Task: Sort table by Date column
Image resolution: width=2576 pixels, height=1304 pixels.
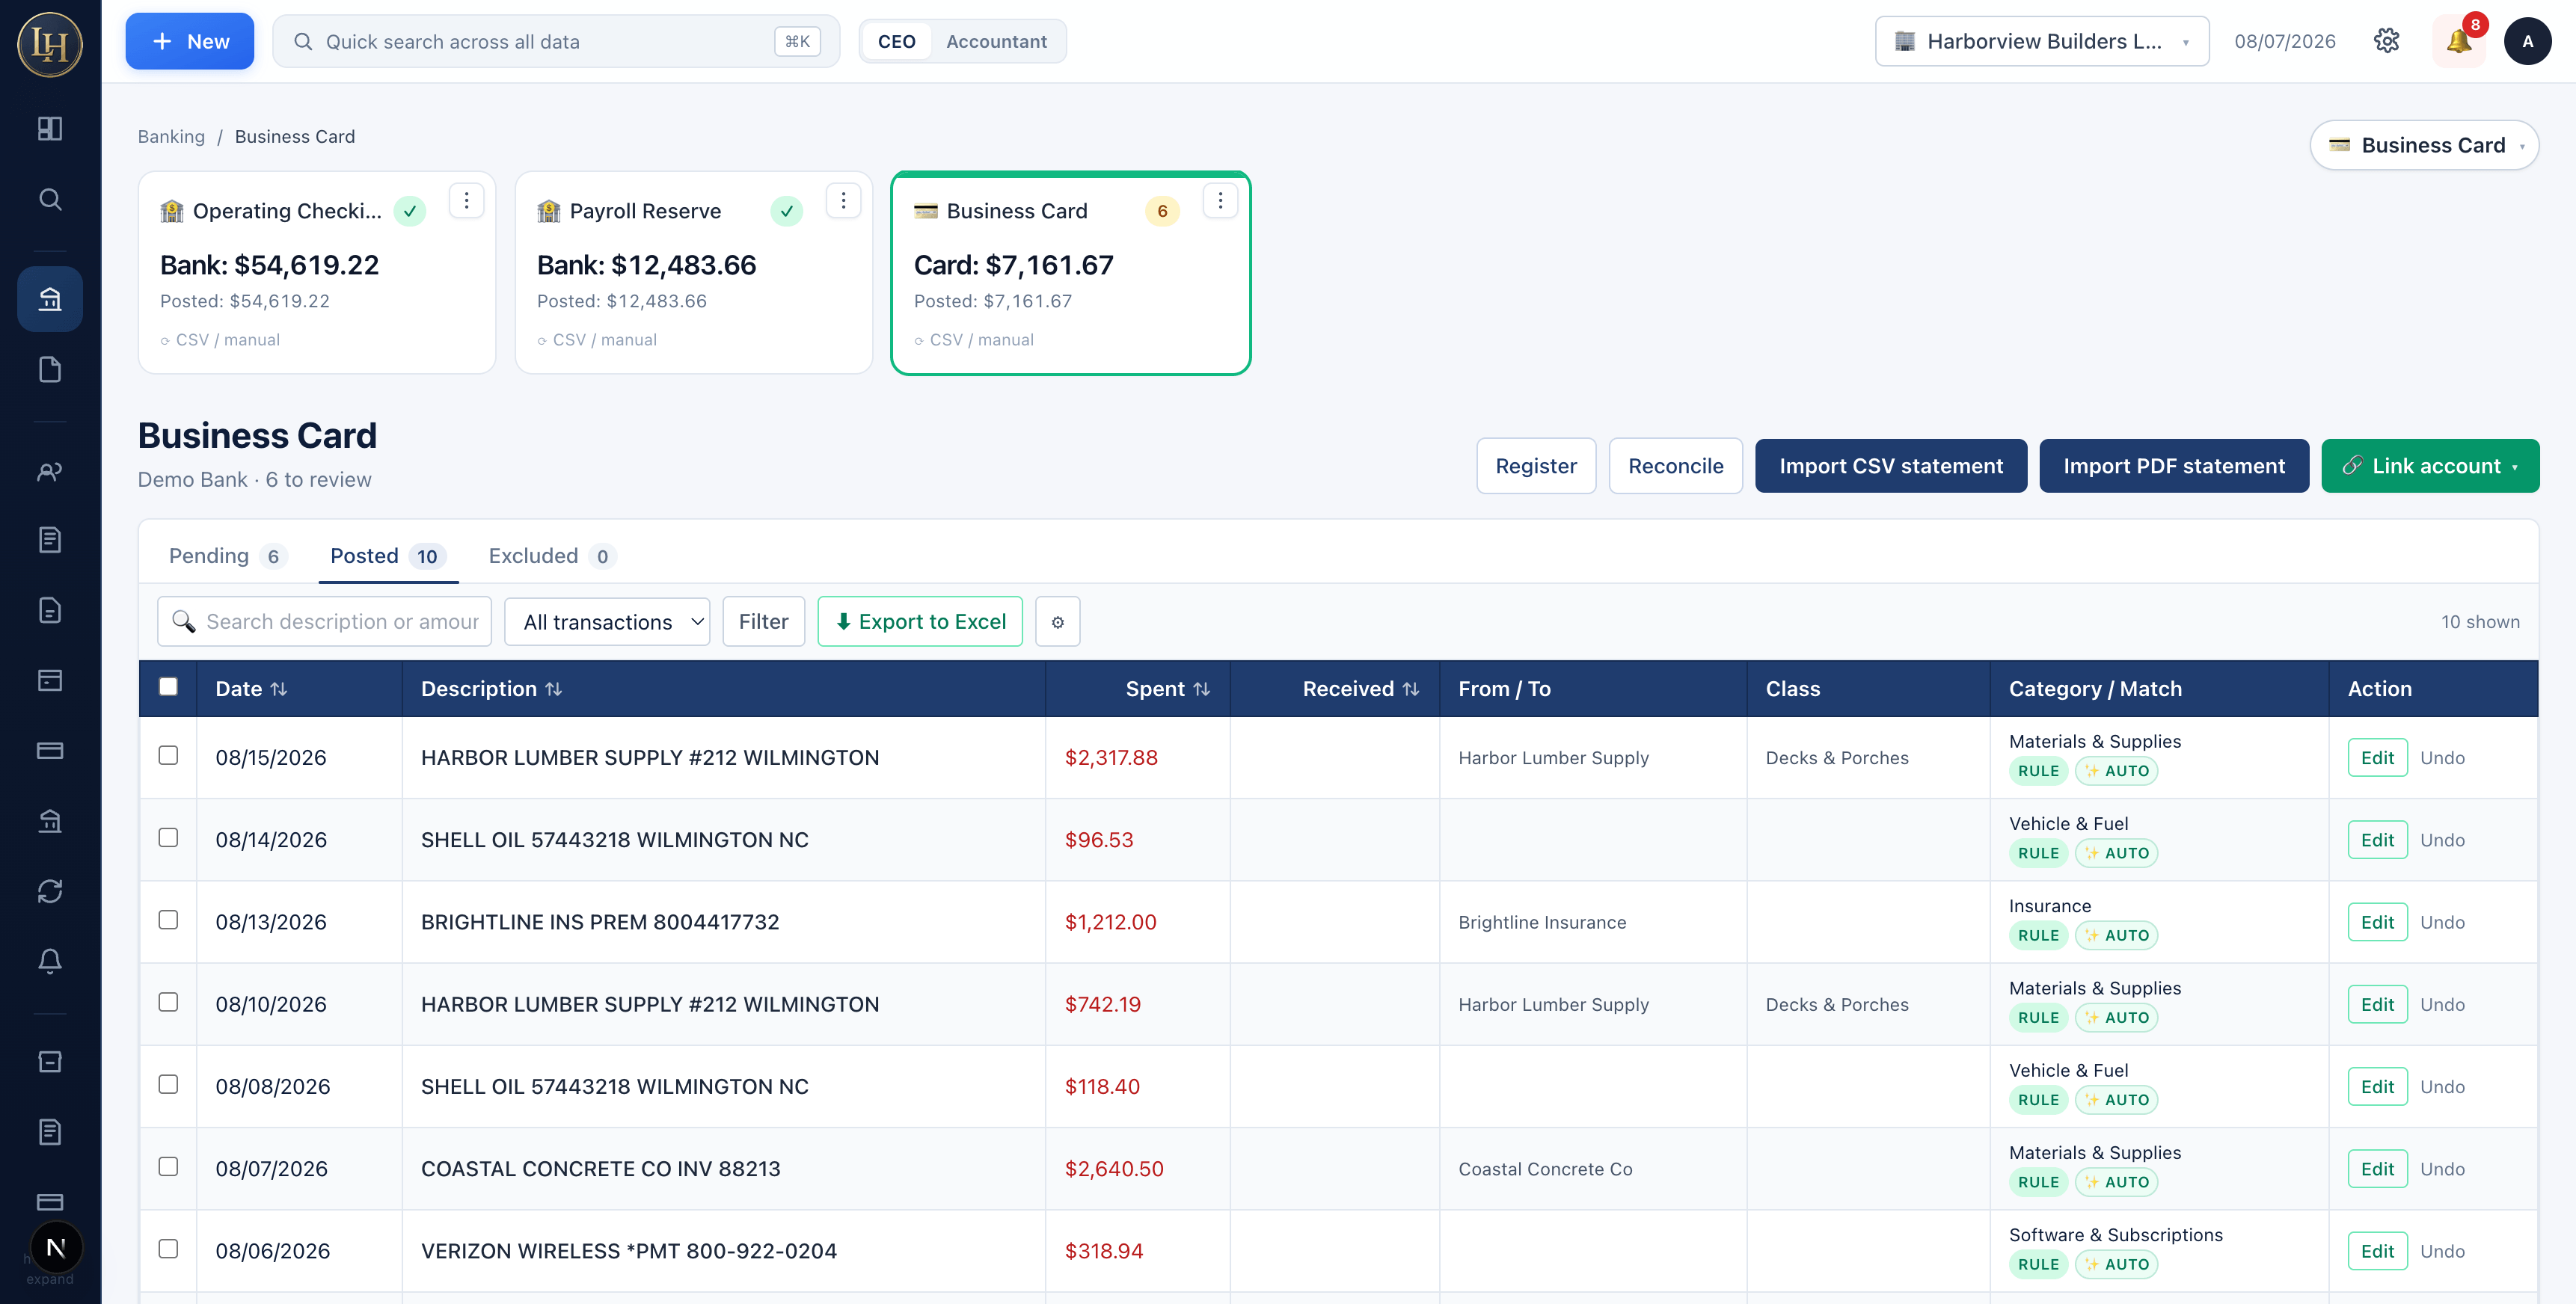Action: coord(251,689)
